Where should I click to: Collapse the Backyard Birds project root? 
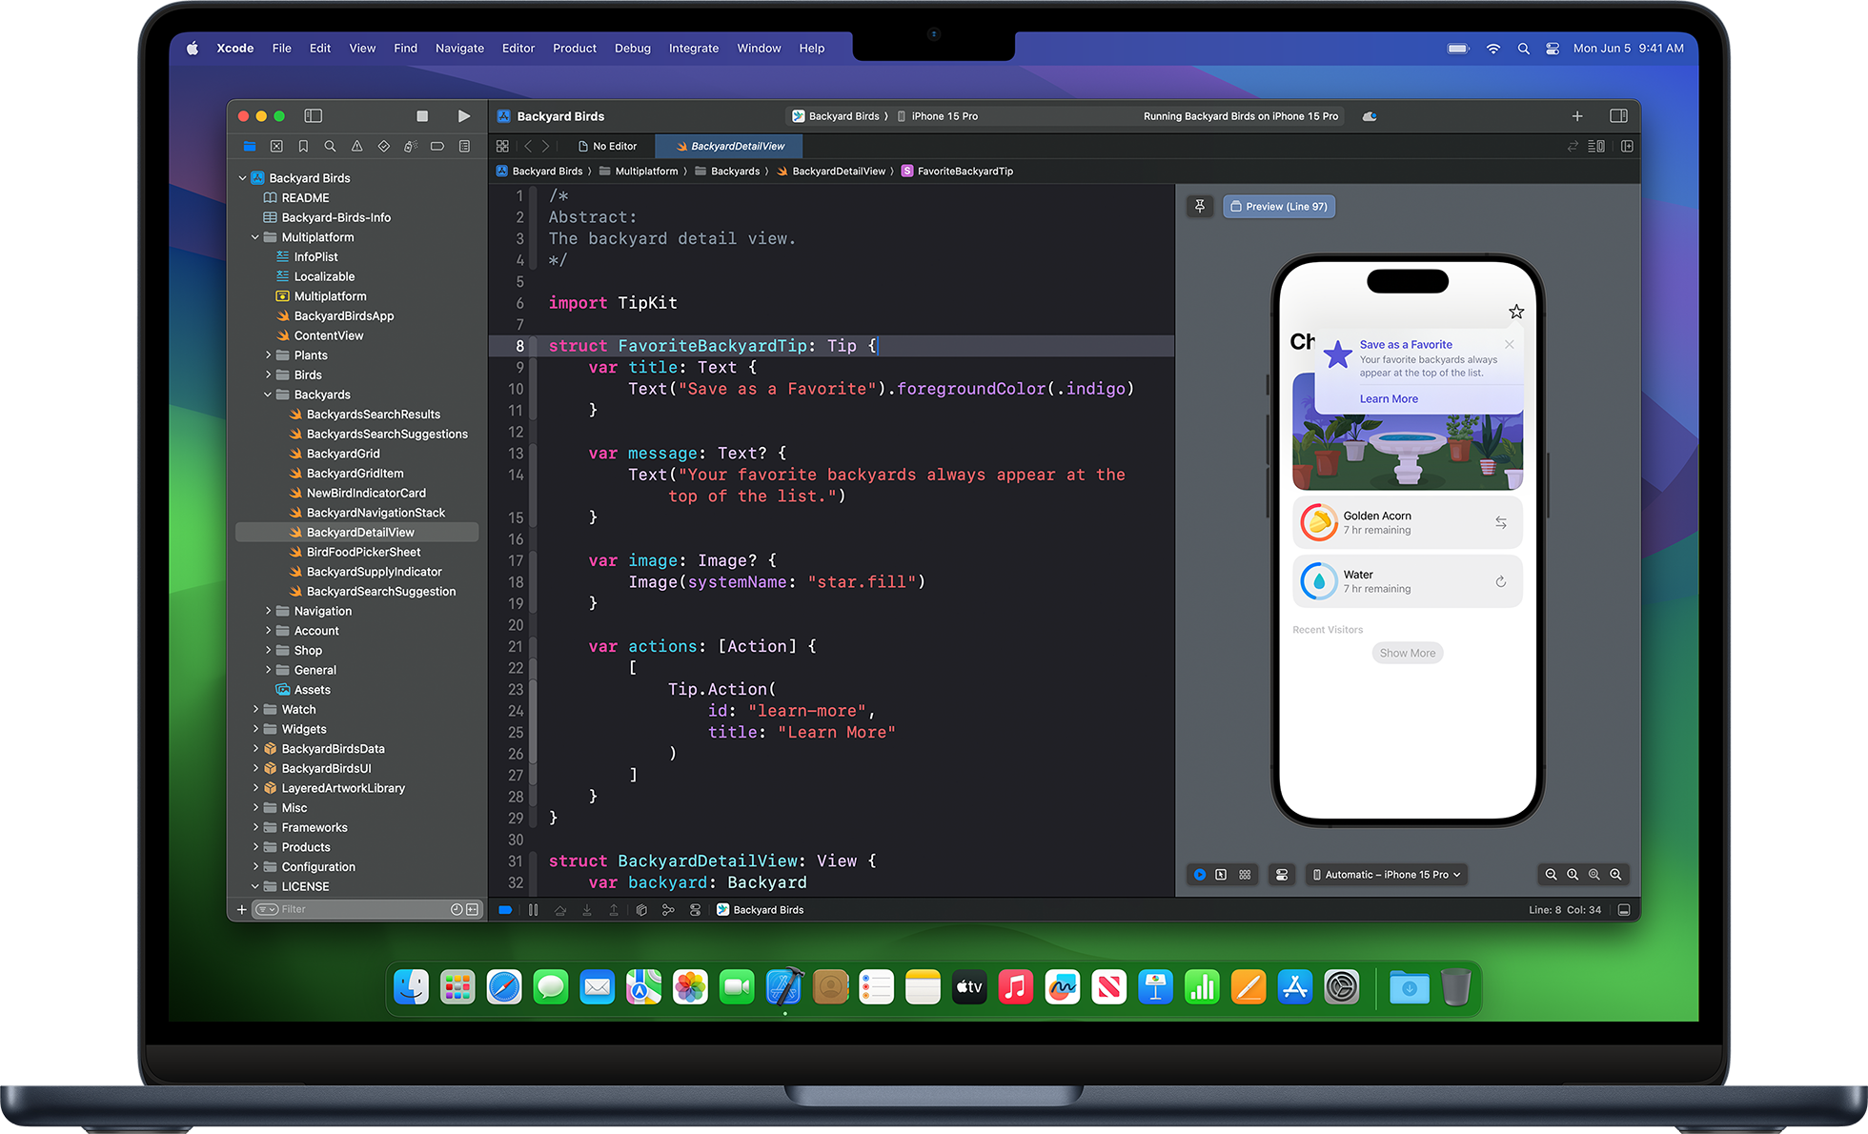tap(242, 178)
